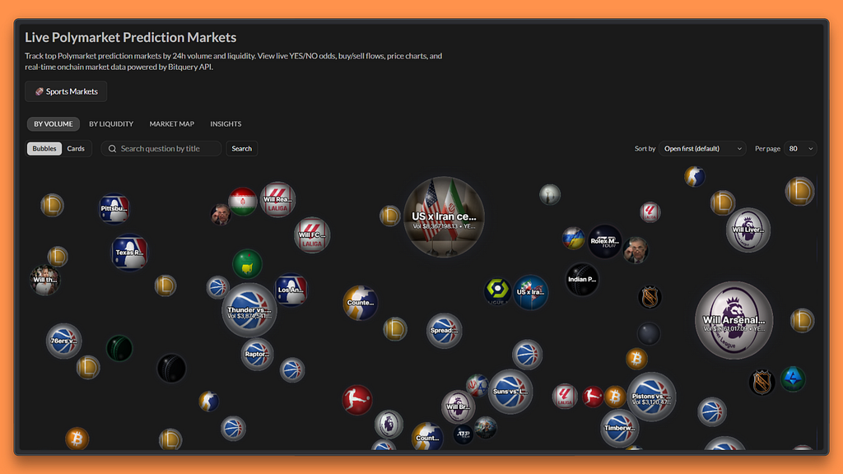Switch to the BY VOLUME tab
The height and width of the screenshot is (474, 843).
click(54, 123)
